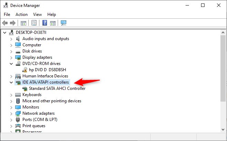
Task: Expand the Network adapters category
Action: click(x=11, y=113)
